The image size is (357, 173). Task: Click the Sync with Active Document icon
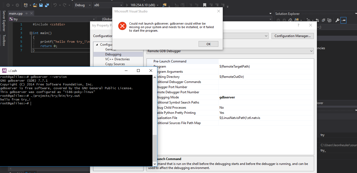tap(318, 20)
